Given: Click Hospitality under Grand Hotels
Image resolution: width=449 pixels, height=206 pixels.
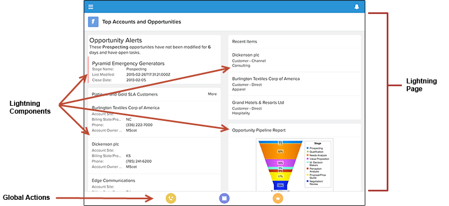Looking at the screenshot, I should pyautogui.click(x=241, y=113).
